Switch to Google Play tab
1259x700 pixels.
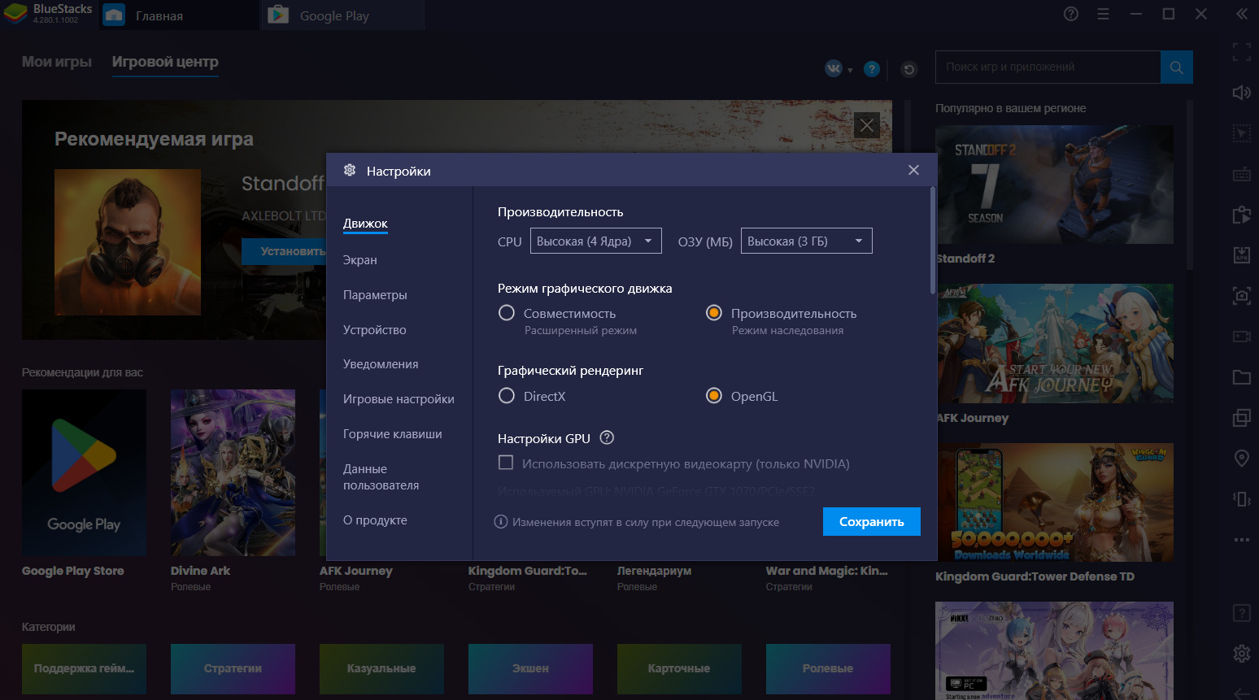pos(343,15)
